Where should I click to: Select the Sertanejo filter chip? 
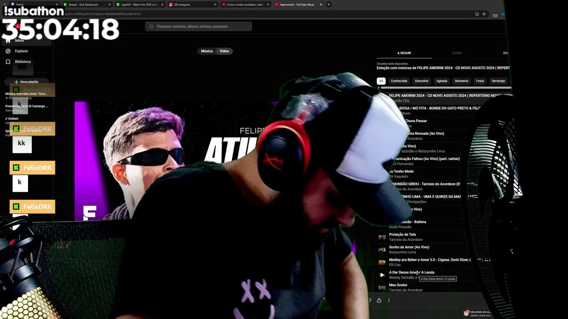click(498, 81)
